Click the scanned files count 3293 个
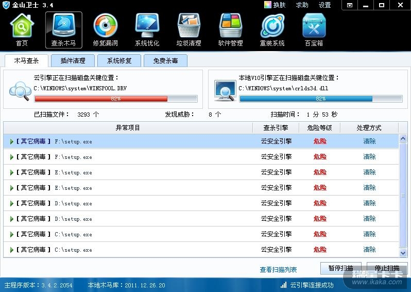The image size is (411, 292). (88, 115)
